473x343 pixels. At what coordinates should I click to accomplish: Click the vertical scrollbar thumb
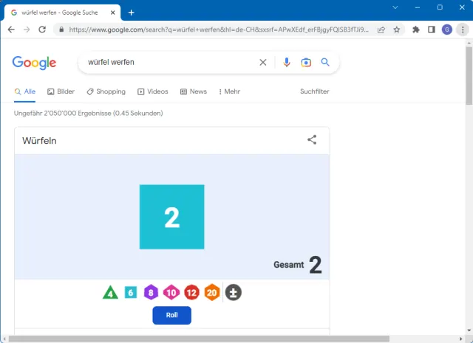coord(469,75)
